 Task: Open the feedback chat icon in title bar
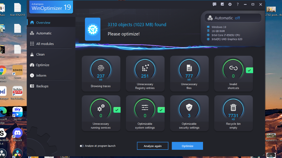pos(214,4)
